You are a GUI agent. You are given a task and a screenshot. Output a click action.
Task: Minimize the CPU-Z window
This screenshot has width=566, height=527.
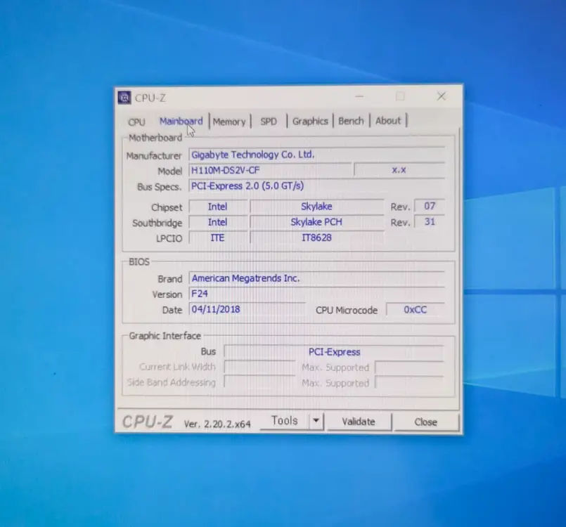tap(359, 96)
